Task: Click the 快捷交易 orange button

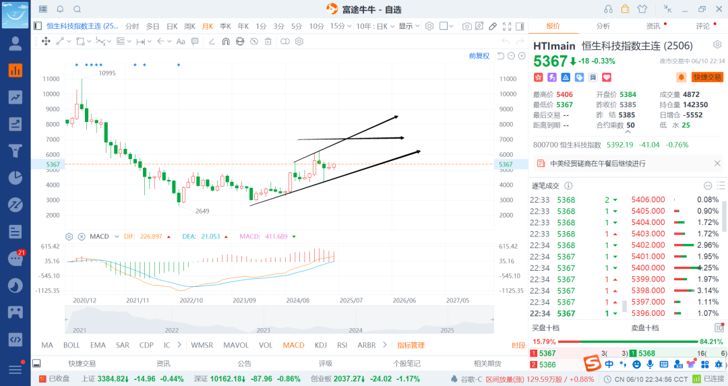Action: point(707,77)
